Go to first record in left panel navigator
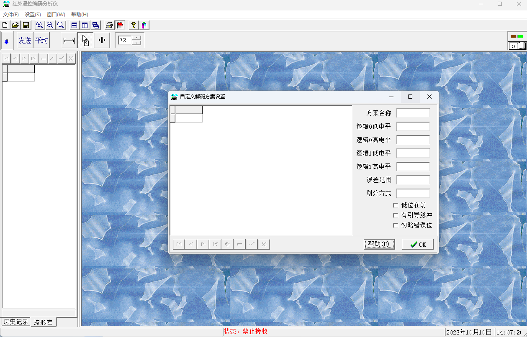 coord(6,59)
